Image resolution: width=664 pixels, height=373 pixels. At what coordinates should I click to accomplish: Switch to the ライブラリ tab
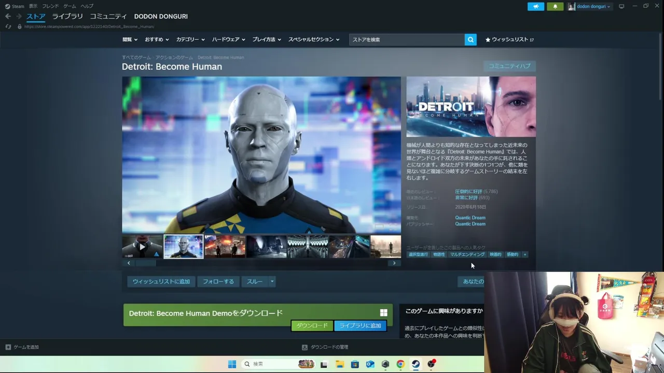(x=67, y=17)
